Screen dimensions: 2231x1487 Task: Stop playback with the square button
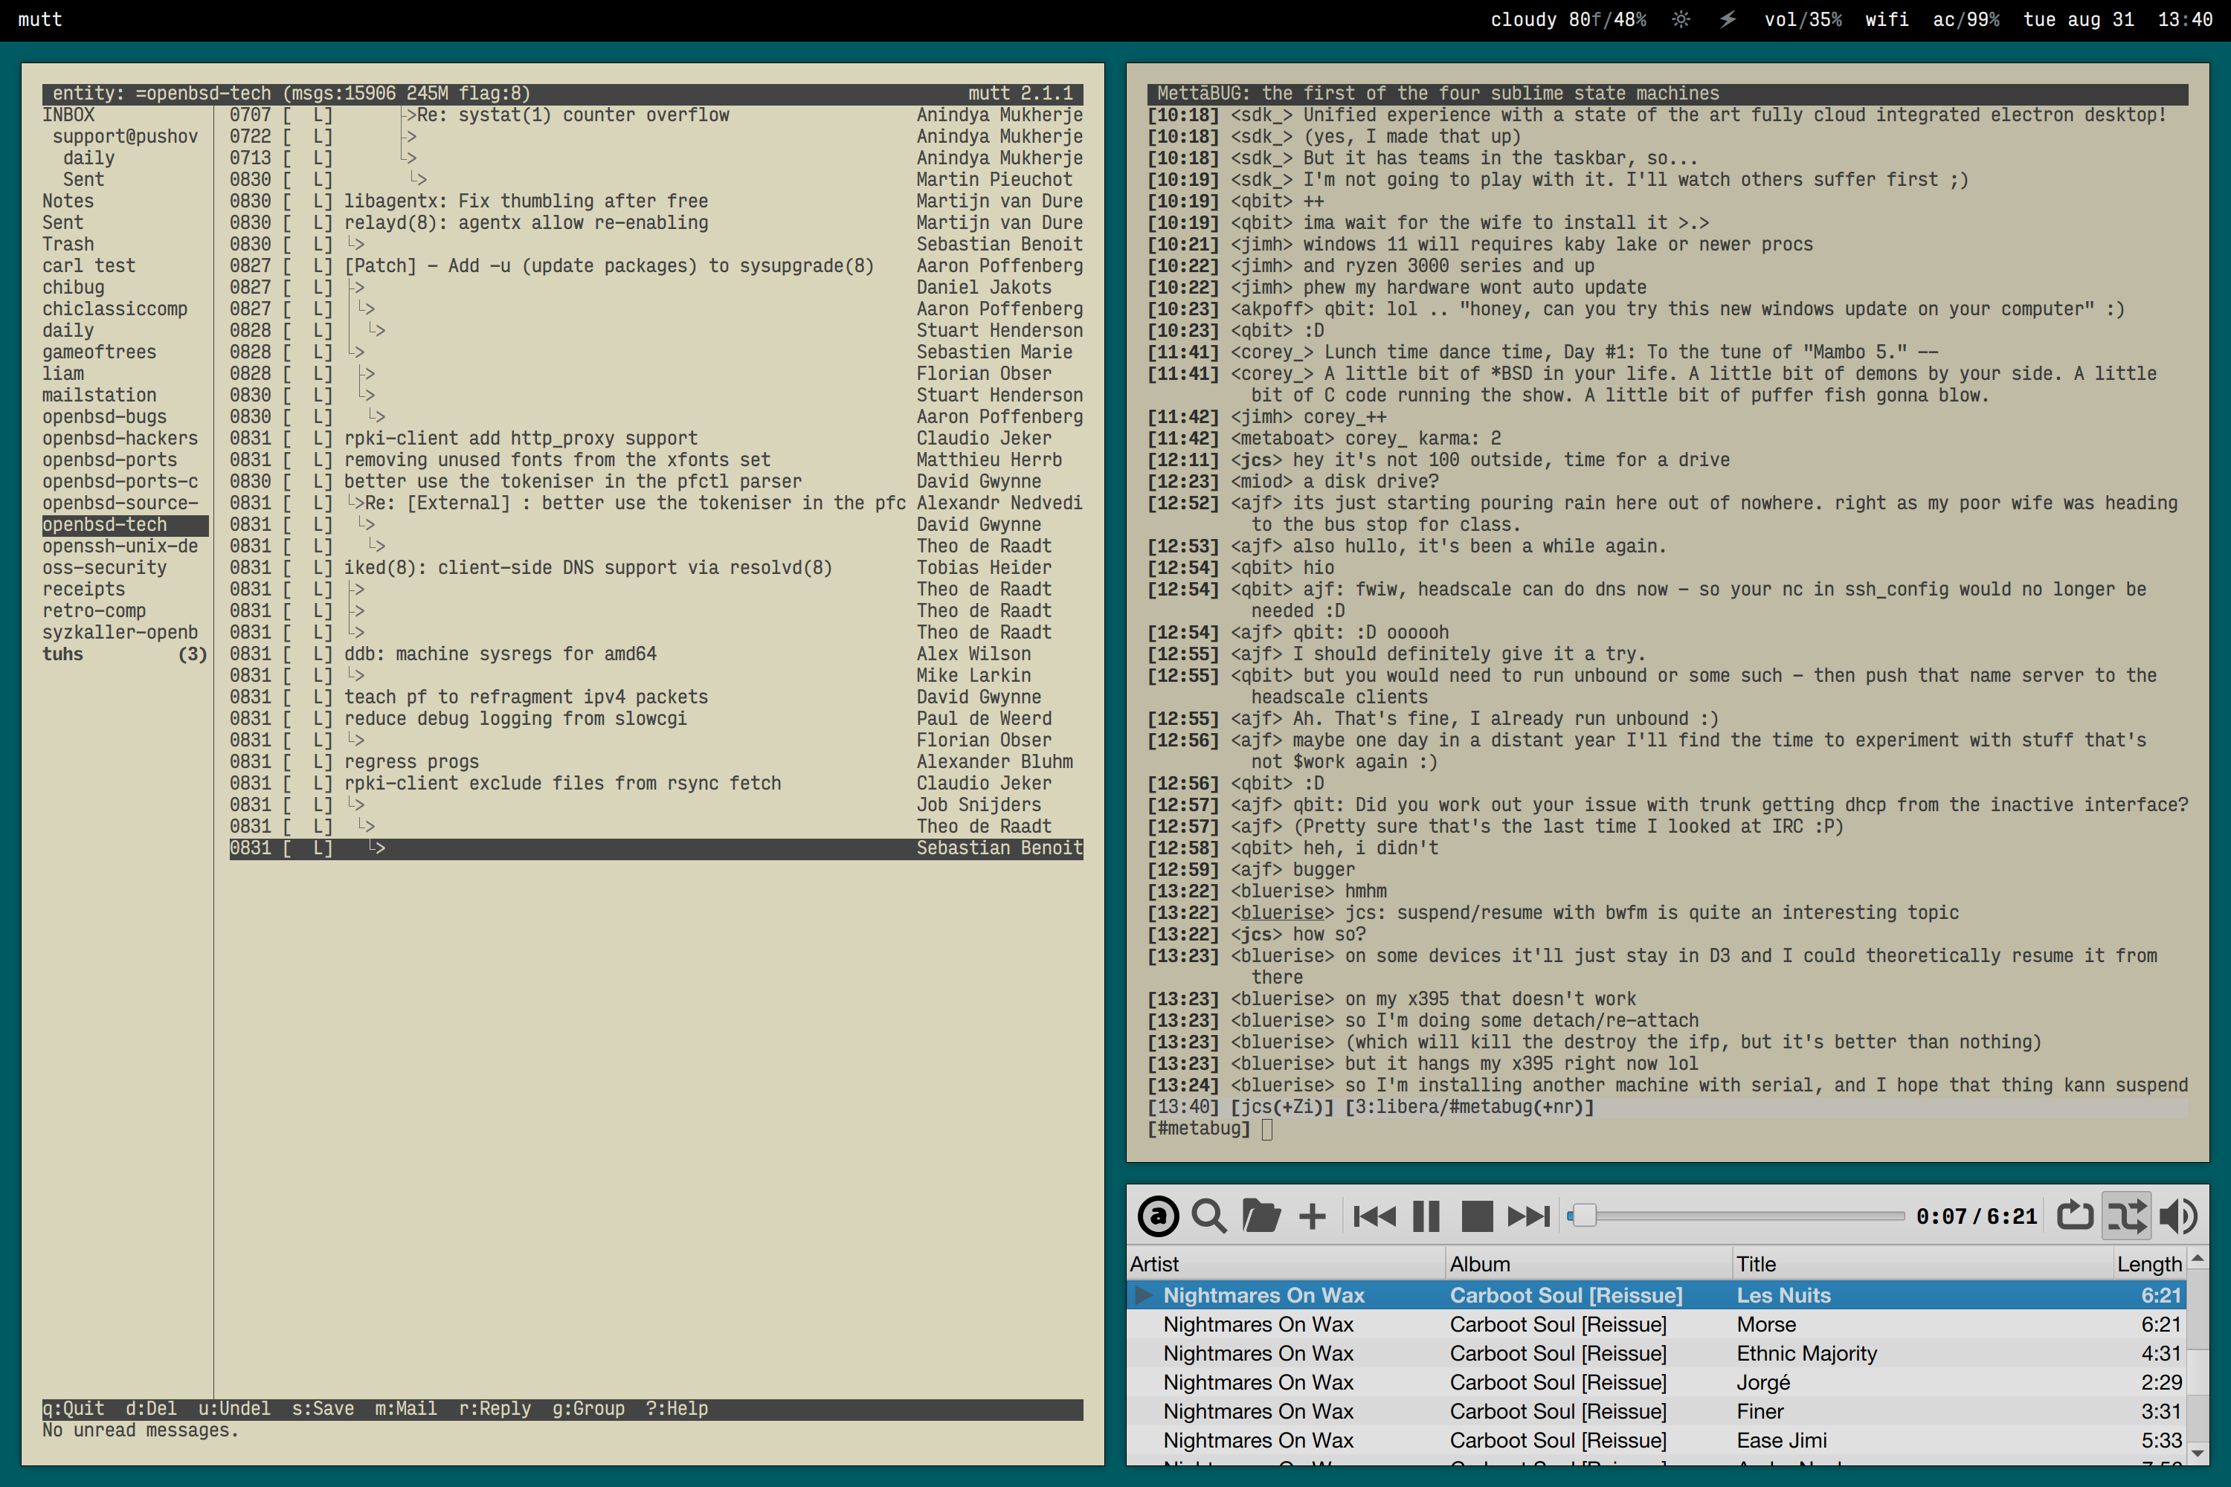coord(1477,1216)
